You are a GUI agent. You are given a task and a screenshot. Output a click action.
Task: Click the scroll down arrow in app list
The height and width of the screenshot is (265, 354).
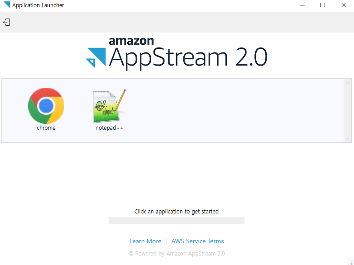click(x=348, y=138)
